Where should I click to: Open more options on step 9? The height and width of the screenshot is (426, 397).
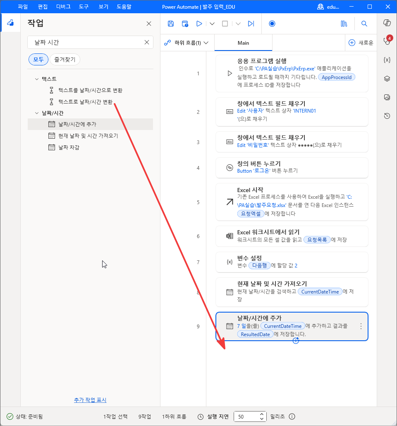pyautogui.click(x=361, y=326)
